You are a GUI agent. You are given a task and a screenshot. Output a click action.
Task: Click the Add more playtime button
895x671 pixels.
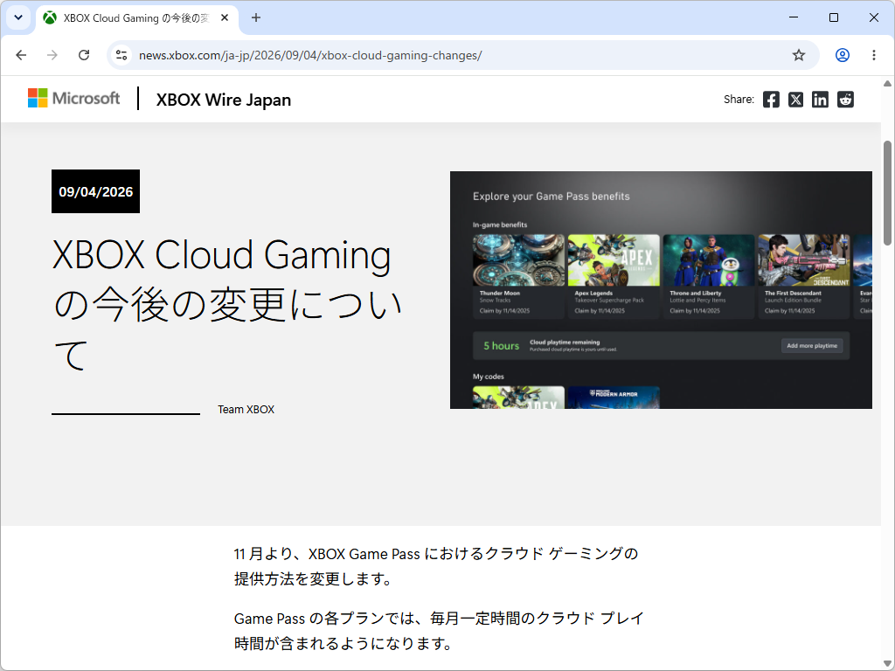[x=812, y=345]
